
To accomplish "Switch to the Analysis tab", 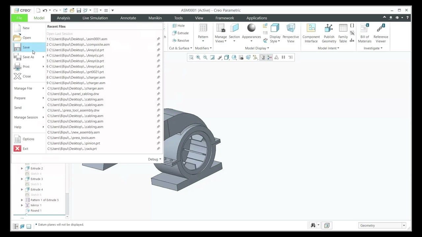I will [63, 18].
